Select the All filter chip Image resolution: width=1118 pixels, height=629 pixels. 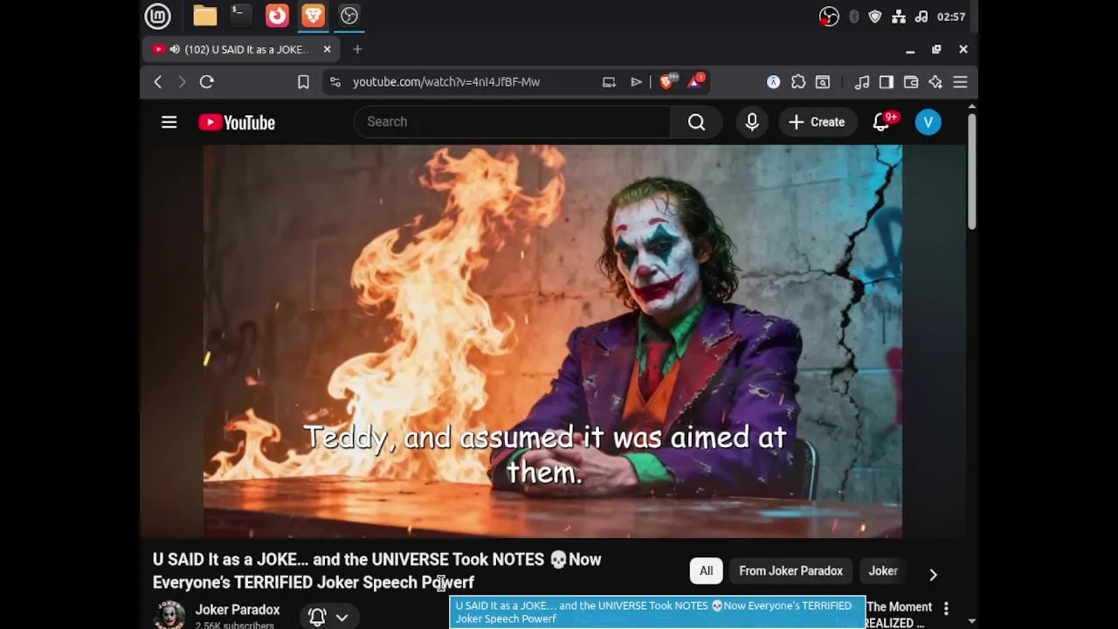(706, 571)
